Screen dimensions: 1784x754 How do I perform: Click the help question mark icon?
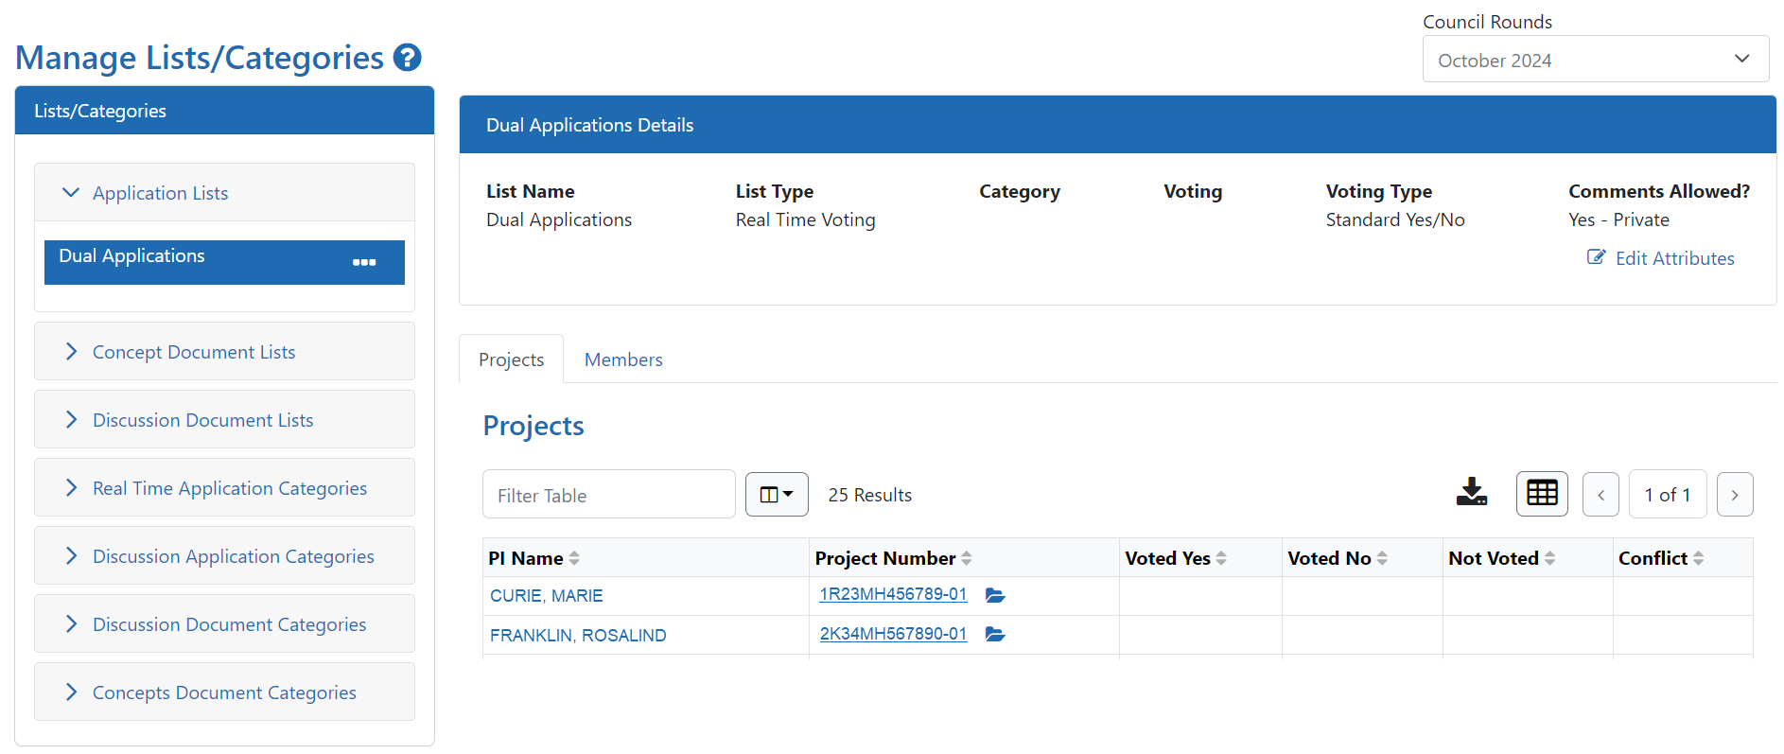point(407,58)
